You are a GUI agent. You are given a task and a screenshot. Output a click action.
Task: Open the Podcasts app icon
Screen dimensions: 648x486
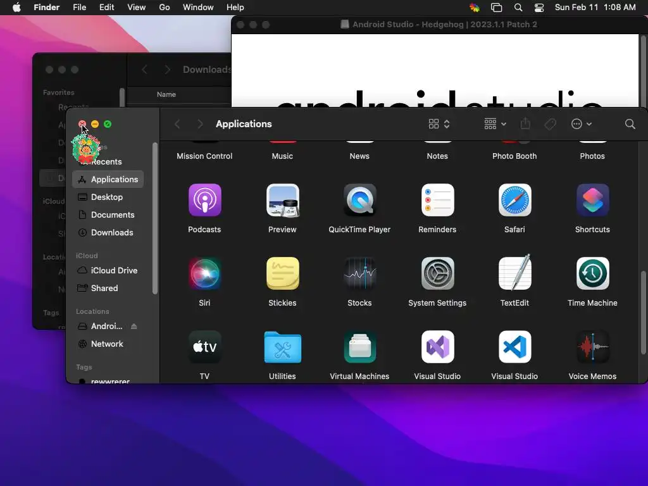(204, 201)
